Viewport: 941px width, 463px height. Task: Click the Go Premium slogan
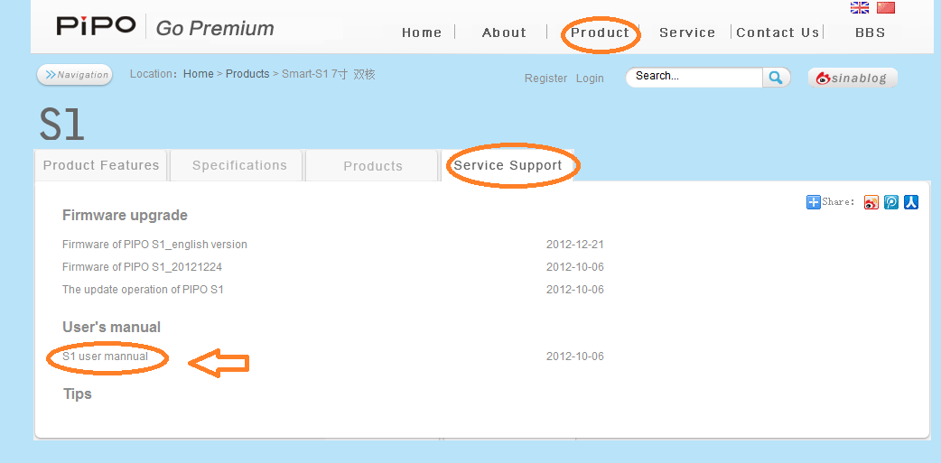click(215, 28)
